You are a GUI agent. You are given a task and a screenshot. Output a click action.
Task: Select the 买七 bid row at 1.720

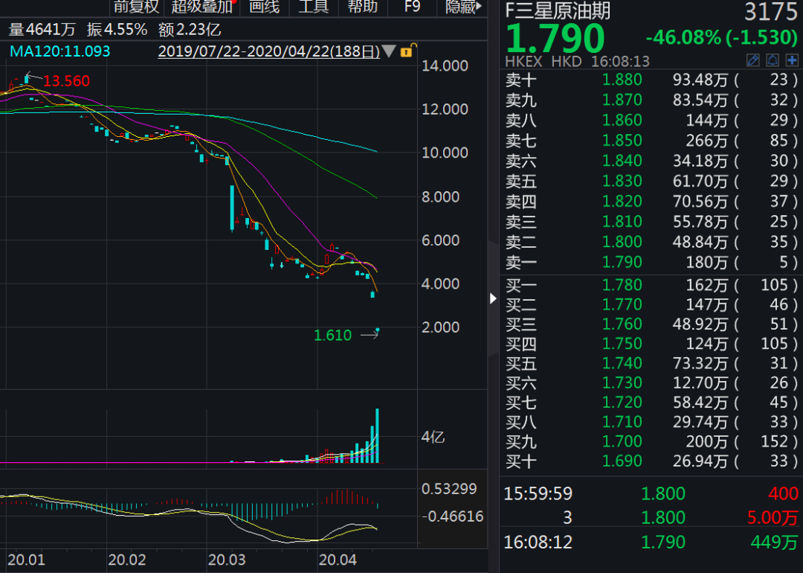[651, 403]
